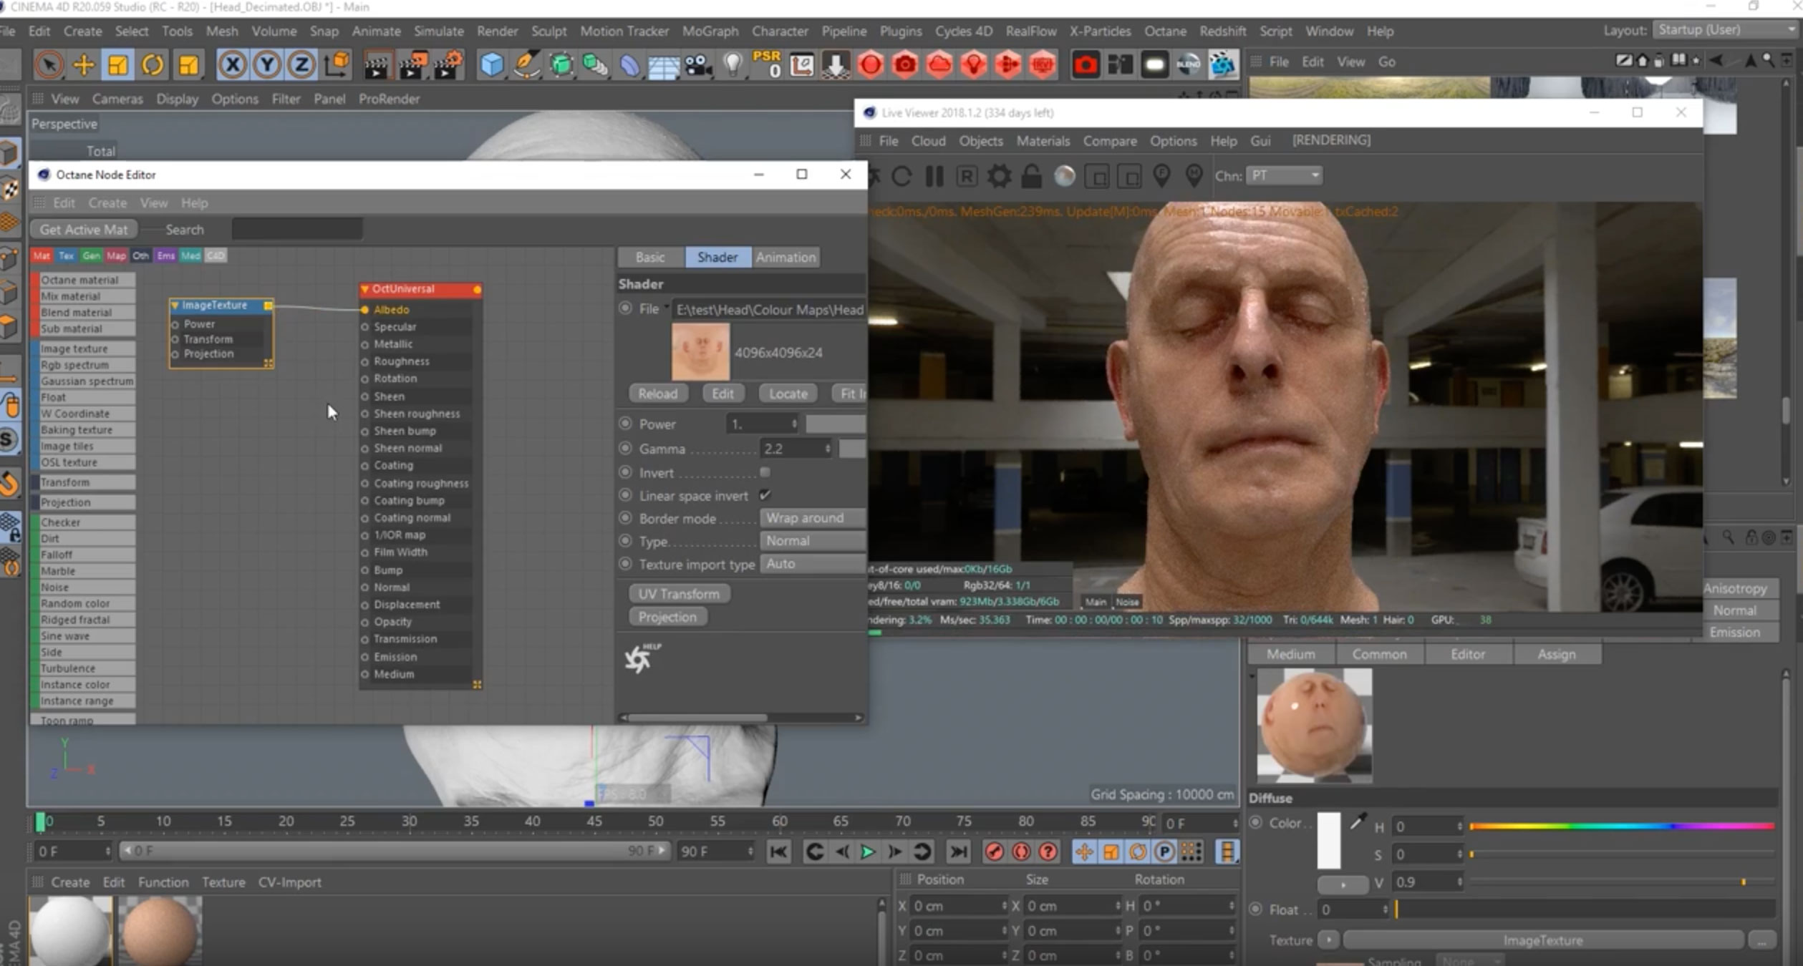The height and width of the screenshot is (966, 1803).
Task: Toggle the Tex filter tag in the node editor
Action: pos(65,255)
